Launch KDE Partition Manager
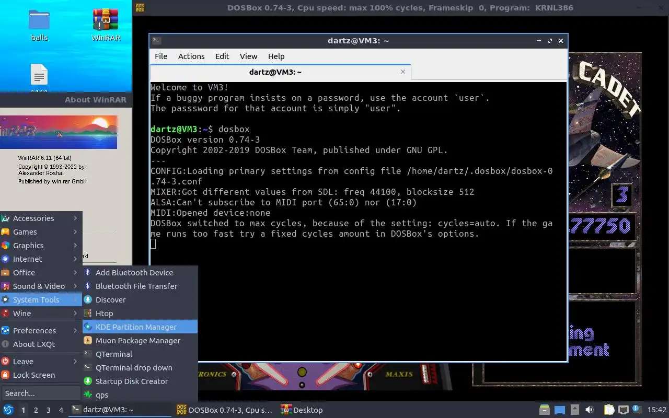Viewport: 669px width, 418px height. (140, 327)
